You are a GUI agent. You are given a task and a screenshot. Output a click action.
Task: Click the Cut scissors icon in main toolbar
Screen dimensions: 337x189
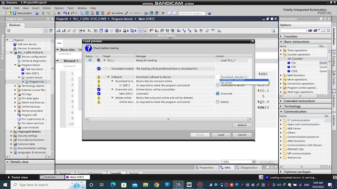click(43, 13)
